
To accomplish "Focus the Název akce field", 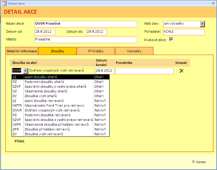I will (86, 24).
